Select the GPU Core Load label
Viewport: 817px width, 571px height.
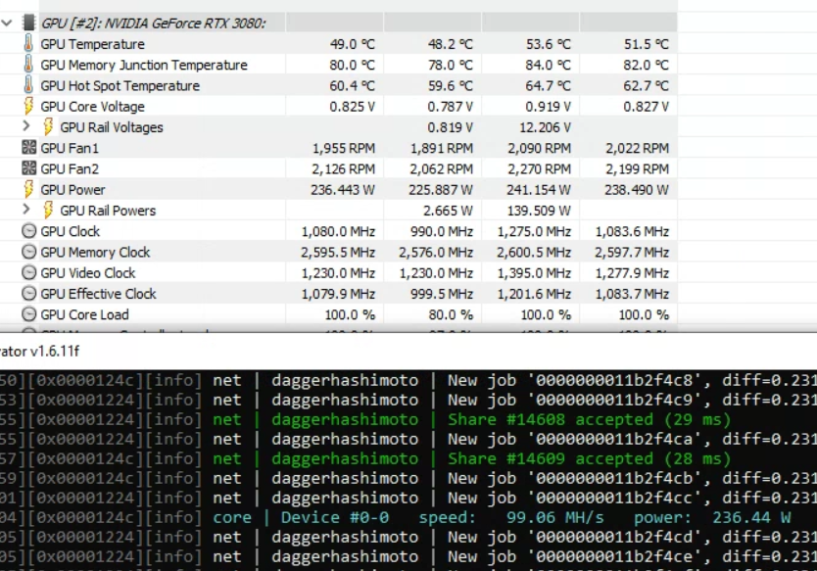pyautogui.click(x=85, y=315)
